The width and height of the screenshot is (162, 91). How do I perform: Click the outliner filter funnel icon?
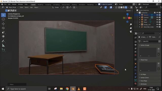161,7
